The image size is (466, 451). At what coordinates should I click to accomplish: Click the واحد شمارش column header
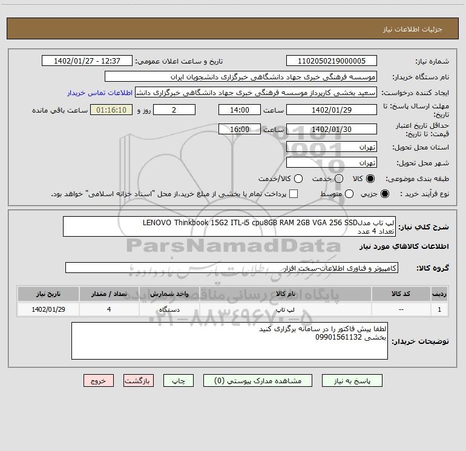(169, 294)
